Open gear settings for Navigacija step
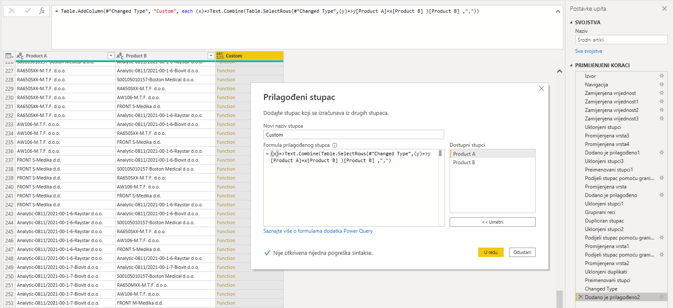This screenshot has height=308, width=673. (662, 84)
